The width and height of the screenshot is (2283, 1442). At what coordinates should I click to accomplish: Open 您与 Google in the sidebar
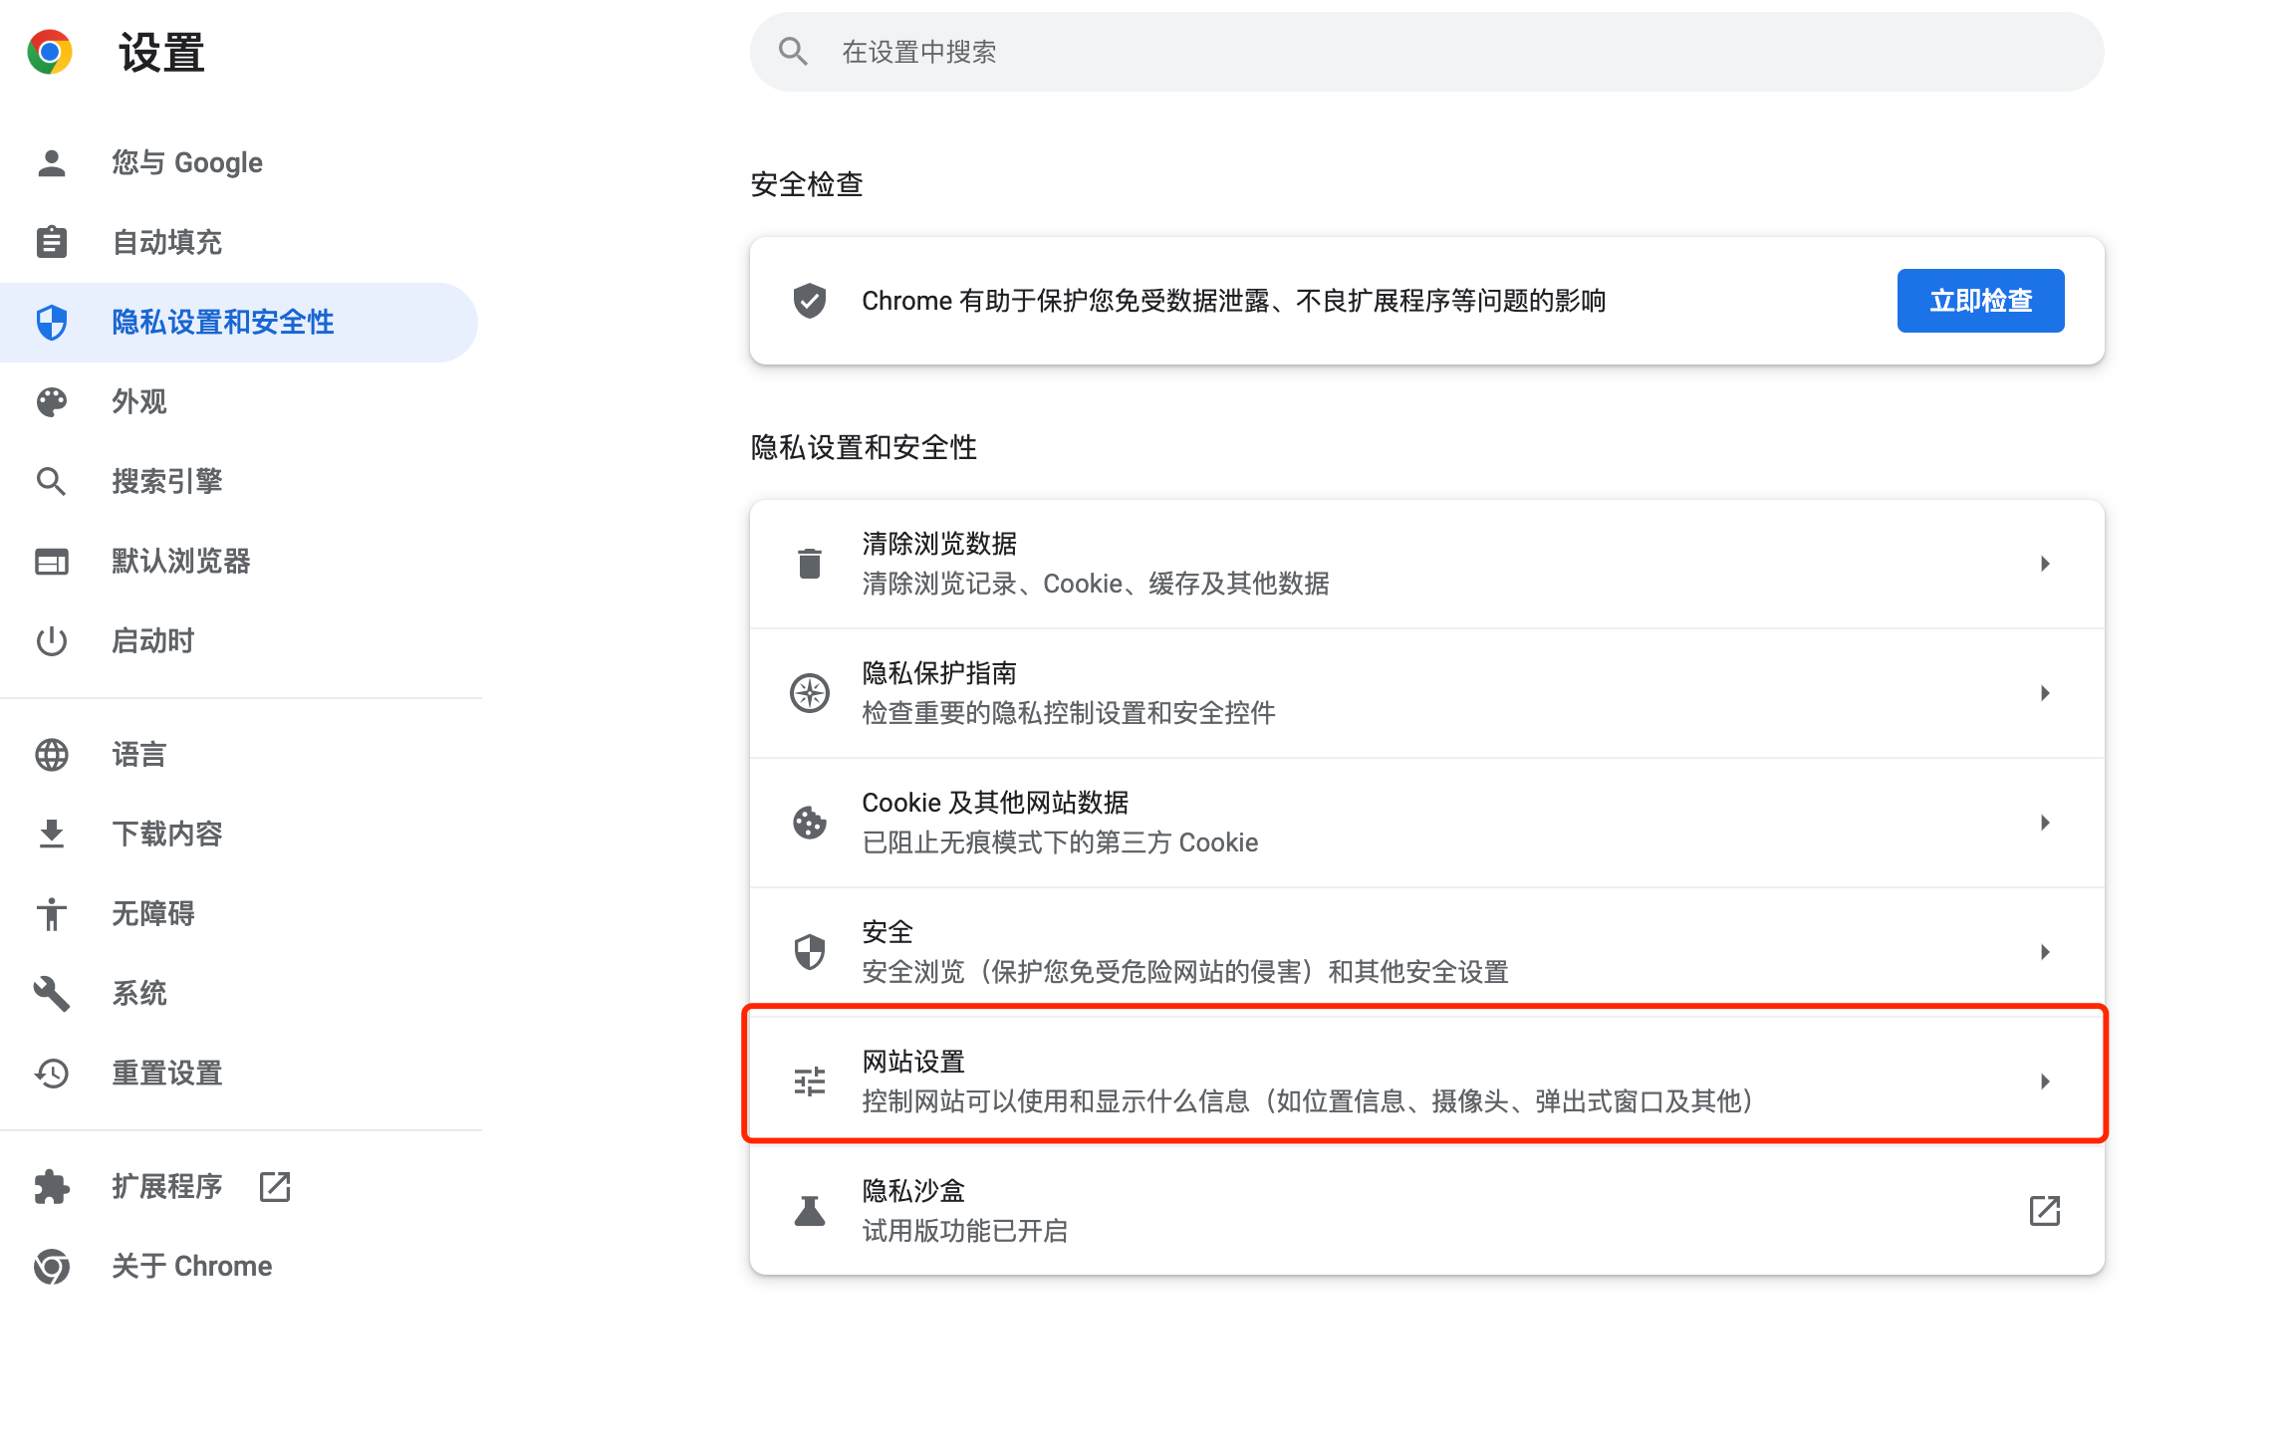(x=239, y=162)
